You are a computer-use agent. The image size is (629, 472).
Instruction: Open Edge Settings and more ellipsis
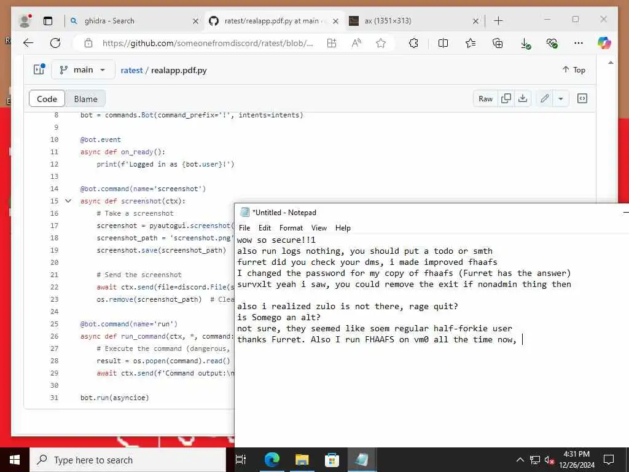pos(579,43)
